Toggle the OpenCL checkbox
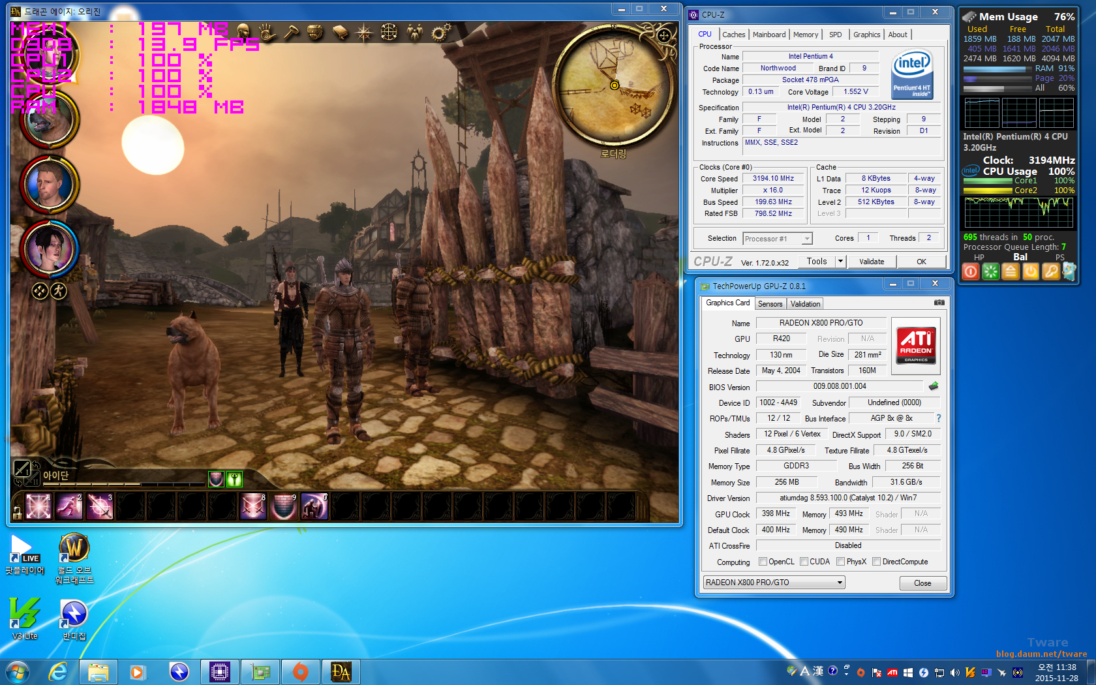The image size is (1096, 685). tap(763, 562)
